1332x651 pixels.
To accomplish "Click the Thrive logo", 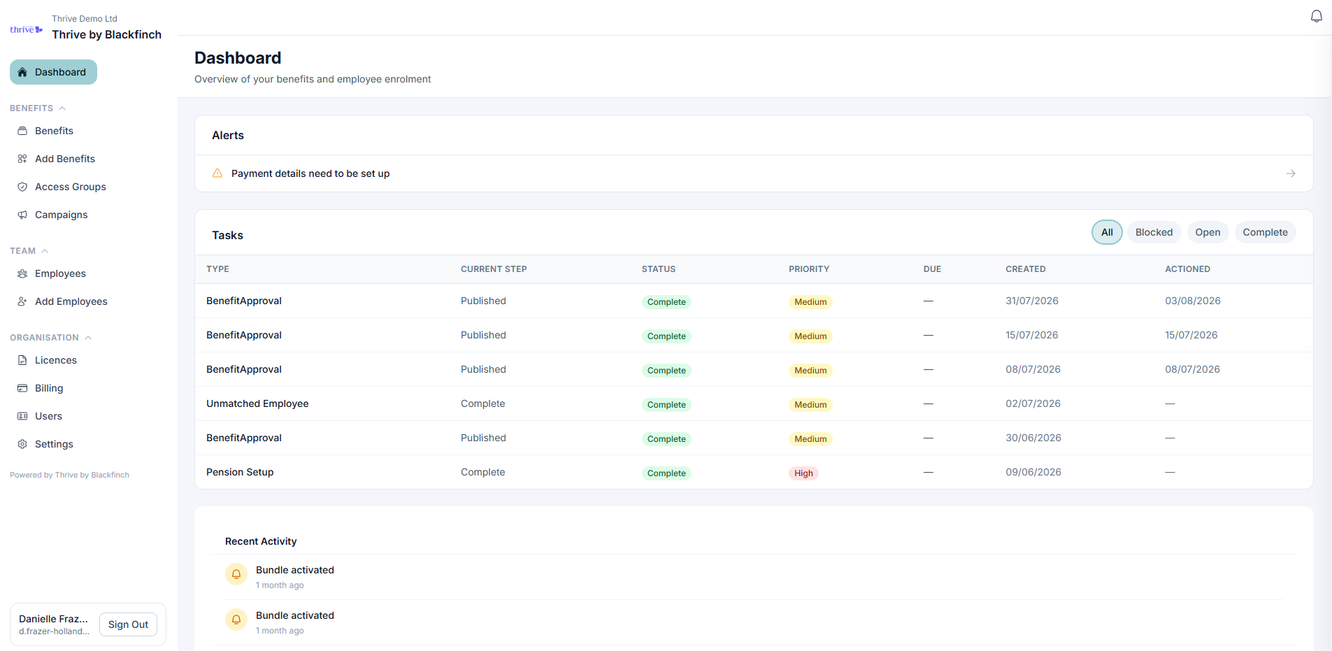I will (27, 29).
